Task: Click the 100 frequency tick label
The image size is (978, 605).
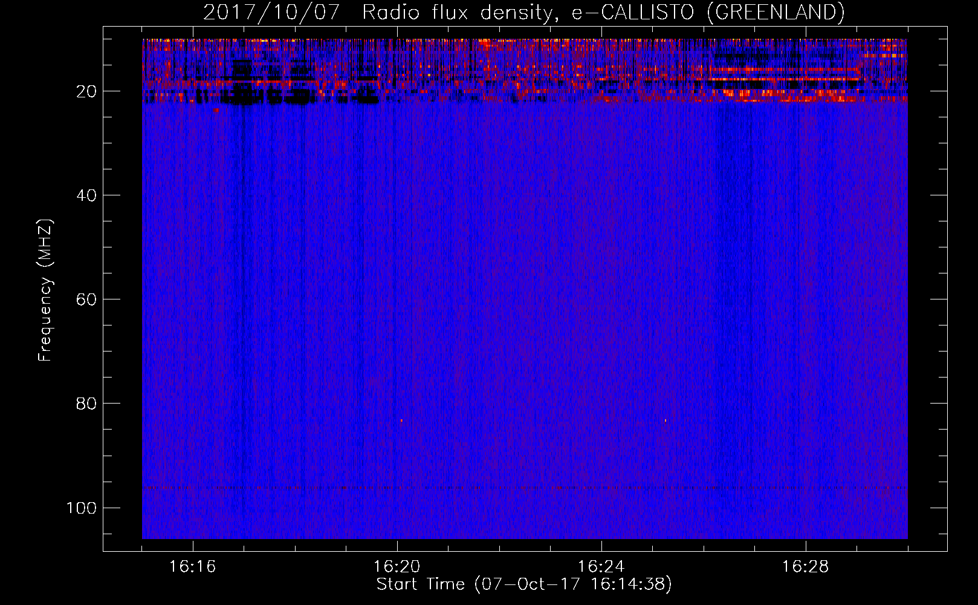Action: click(x=82, y=508)
